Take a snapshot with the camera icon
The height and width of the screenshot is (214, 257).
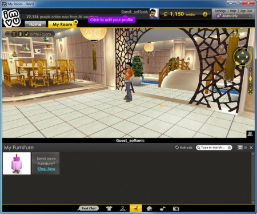coord(176,208)
